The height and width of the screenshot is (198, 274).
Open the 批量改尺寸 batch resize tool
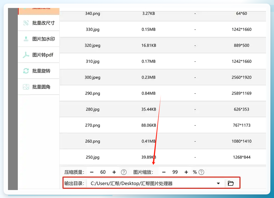coord(39,23)
